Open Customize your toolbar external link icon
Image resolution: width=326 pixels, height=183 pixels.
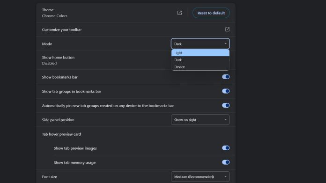click(227, 29)
